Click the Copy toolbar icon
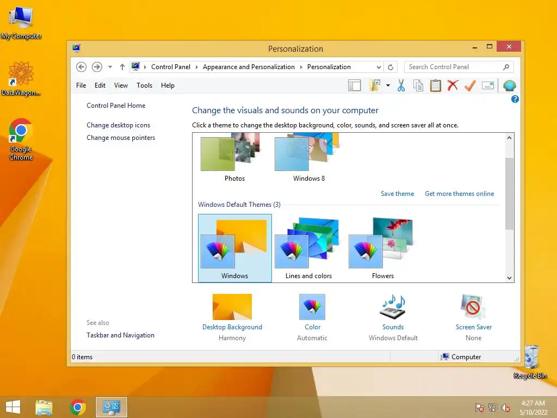Viewport: 557px width, 418px height. [x=418, y=85]
